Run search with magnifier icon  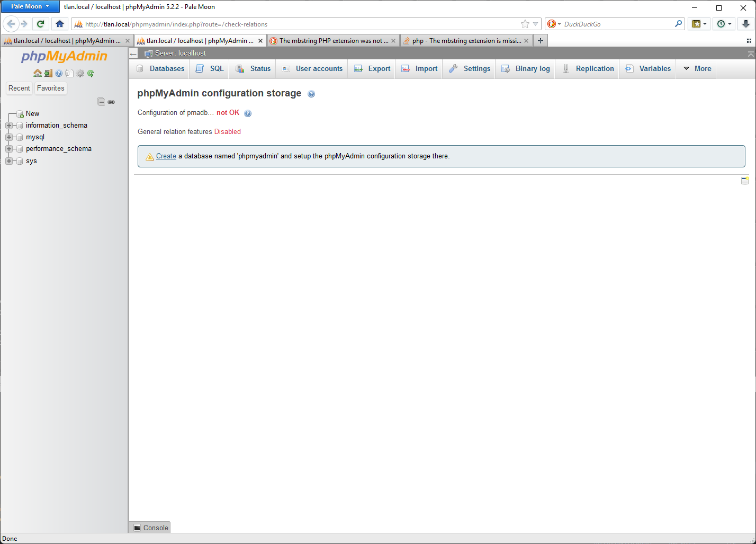coord(679,24)
